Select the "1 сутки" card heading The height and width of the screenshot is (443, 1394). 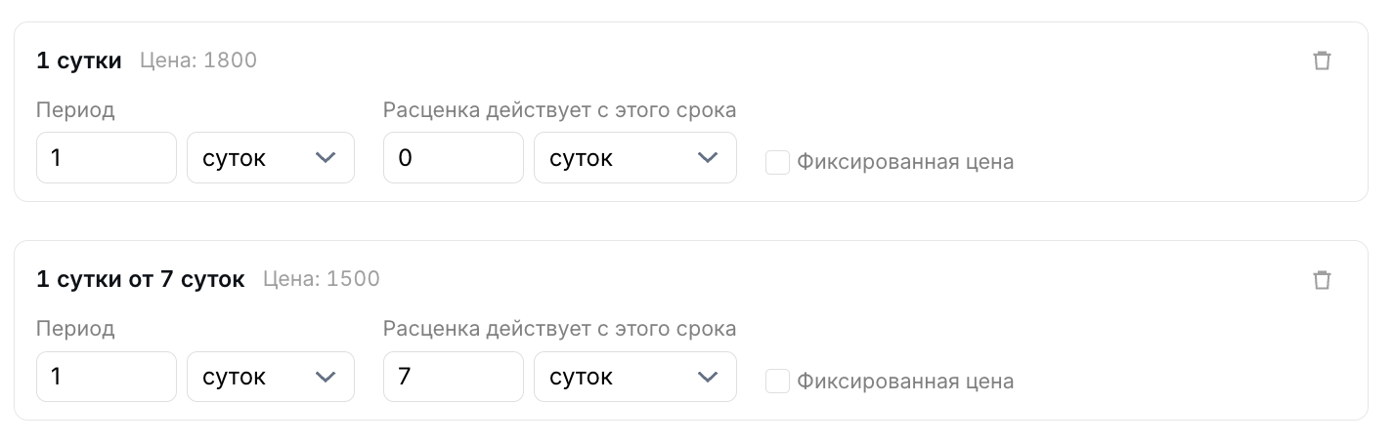[x=79, y=61]
